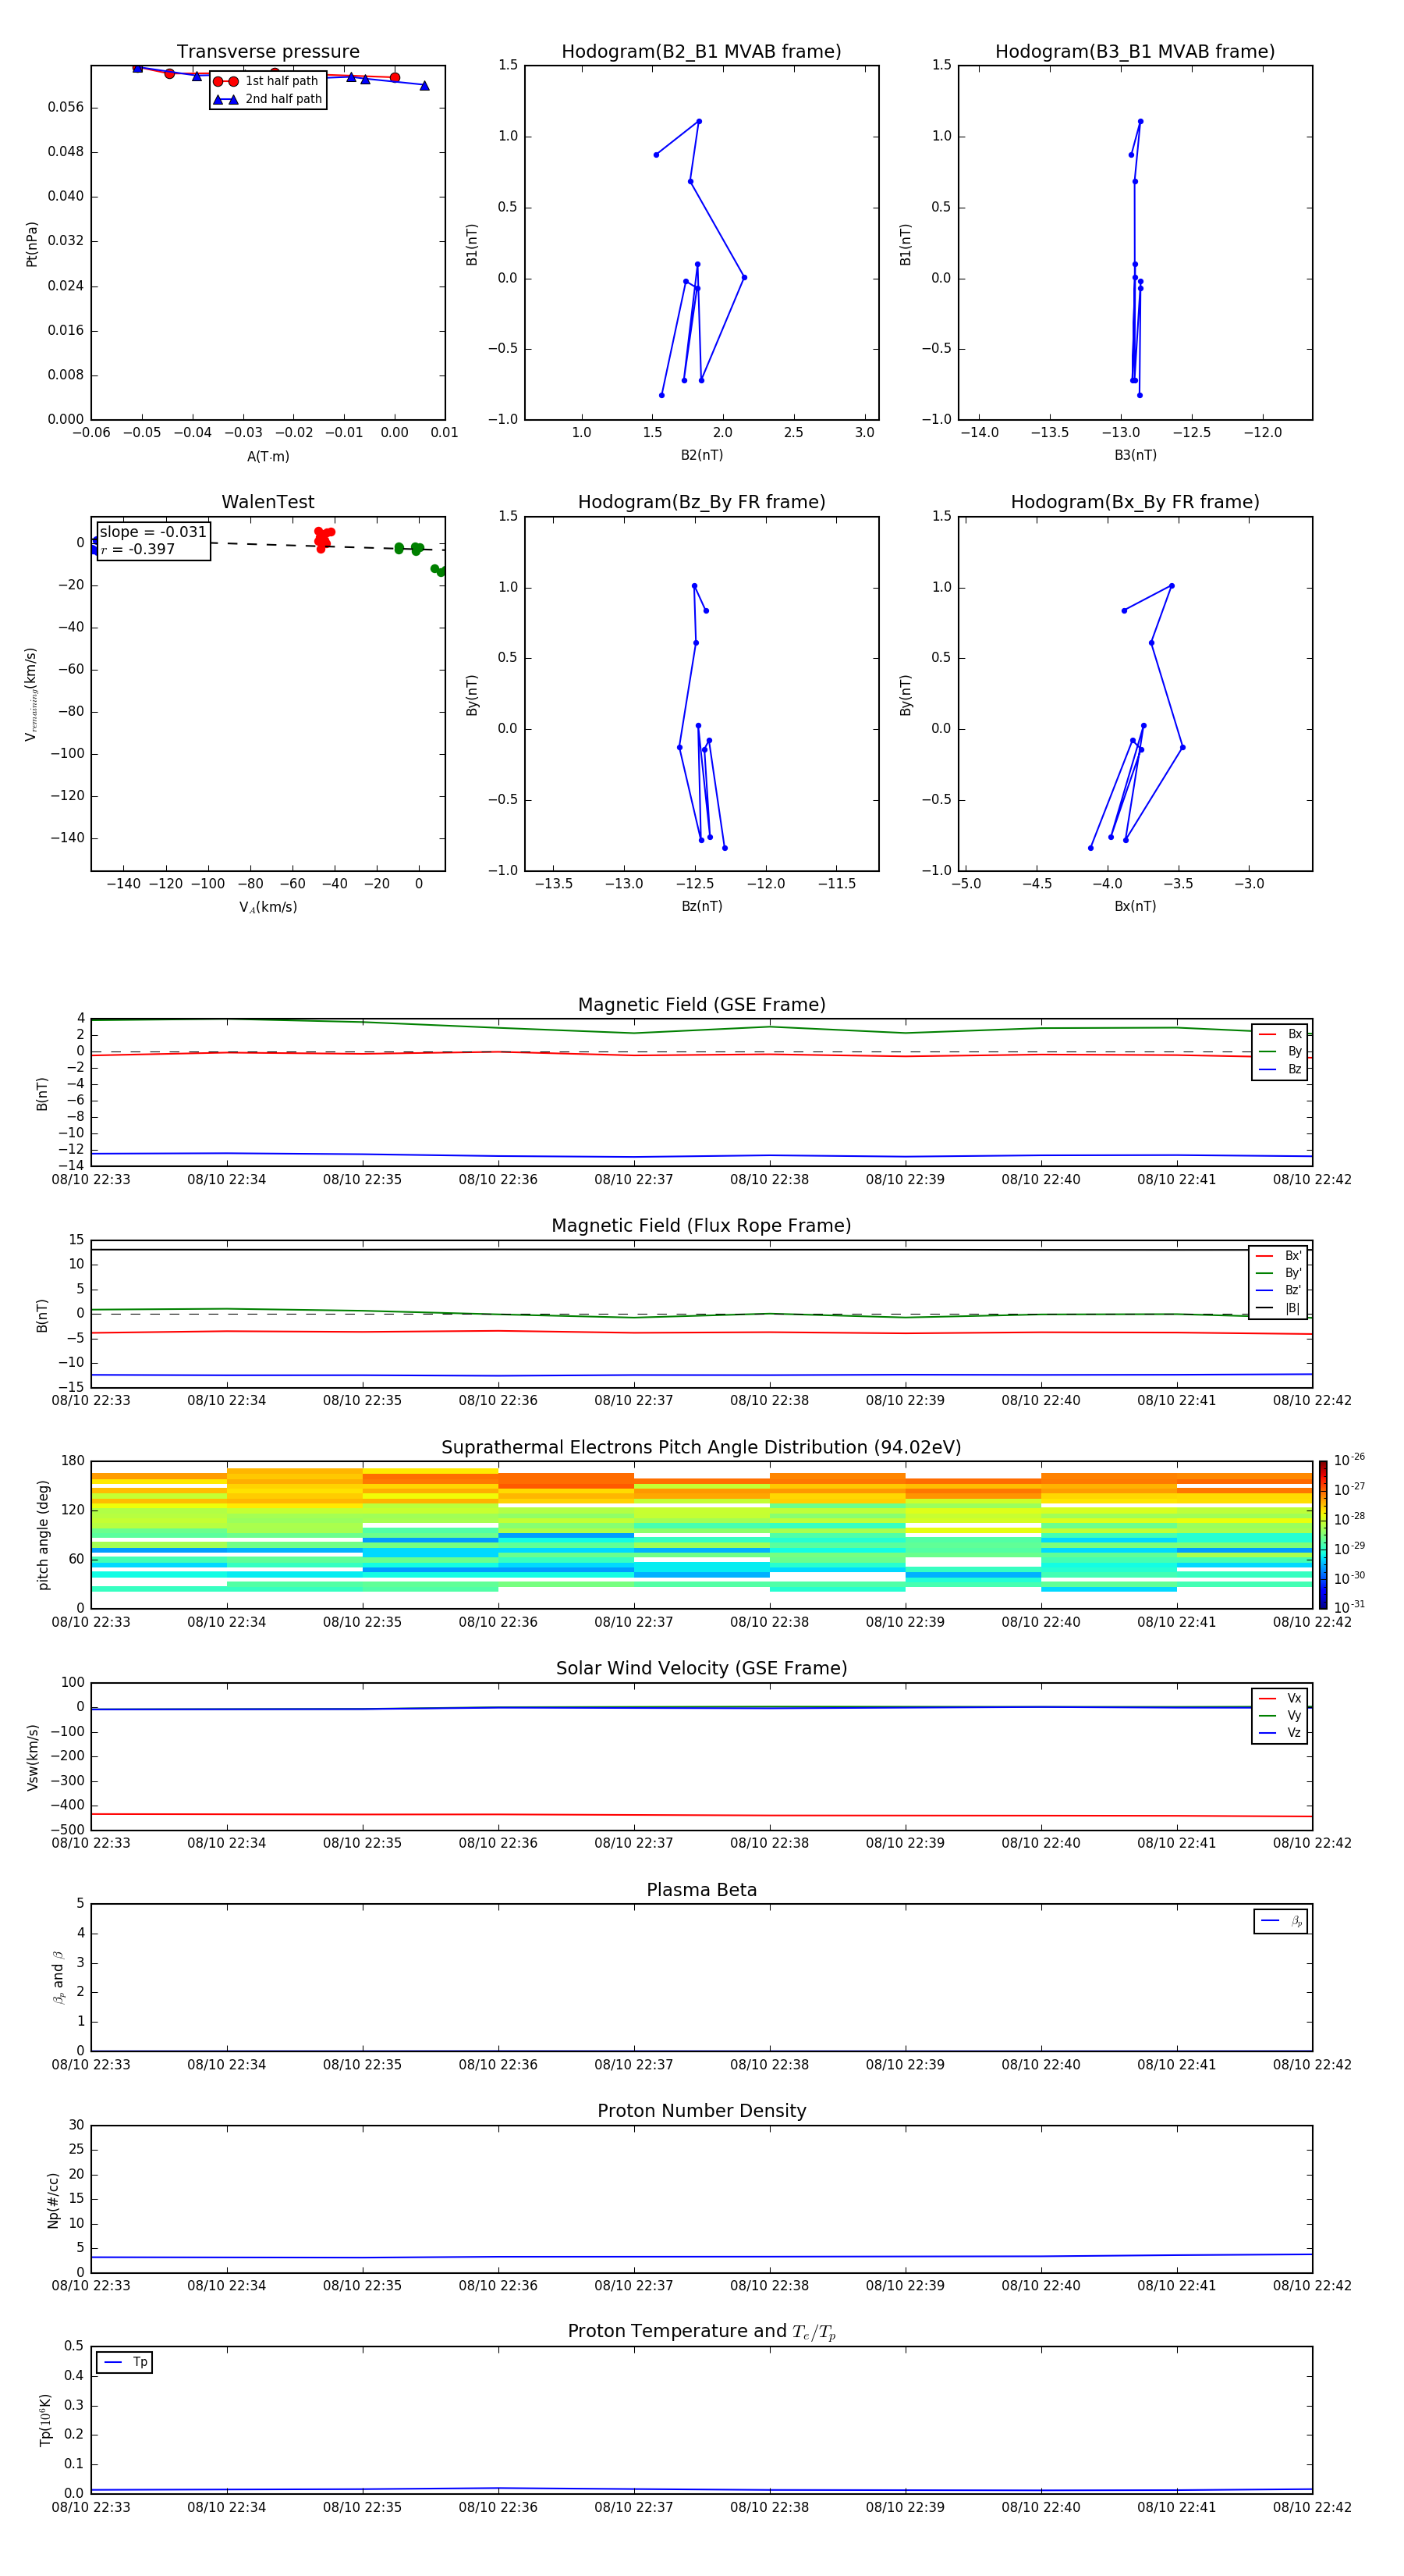
Task: Click the green By legend entry in GSE magnetic field plot
Action: click(x=1280, y=1051)
